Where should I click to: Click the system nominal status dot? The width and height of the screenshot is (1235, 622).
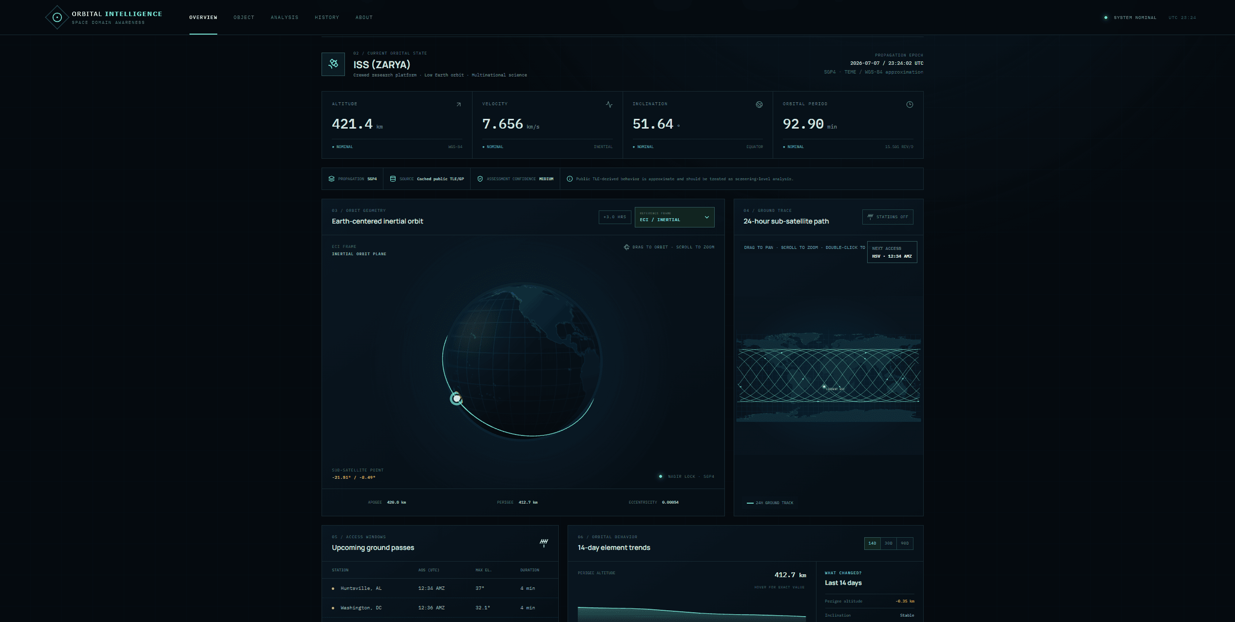[1106, 18]
